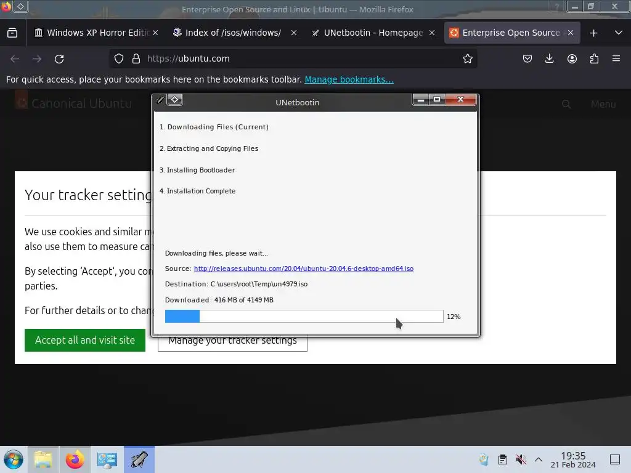631x473 pixels.
Task: Close the UNetbootin - Homepage tab
Action: [x=432, y=33]
